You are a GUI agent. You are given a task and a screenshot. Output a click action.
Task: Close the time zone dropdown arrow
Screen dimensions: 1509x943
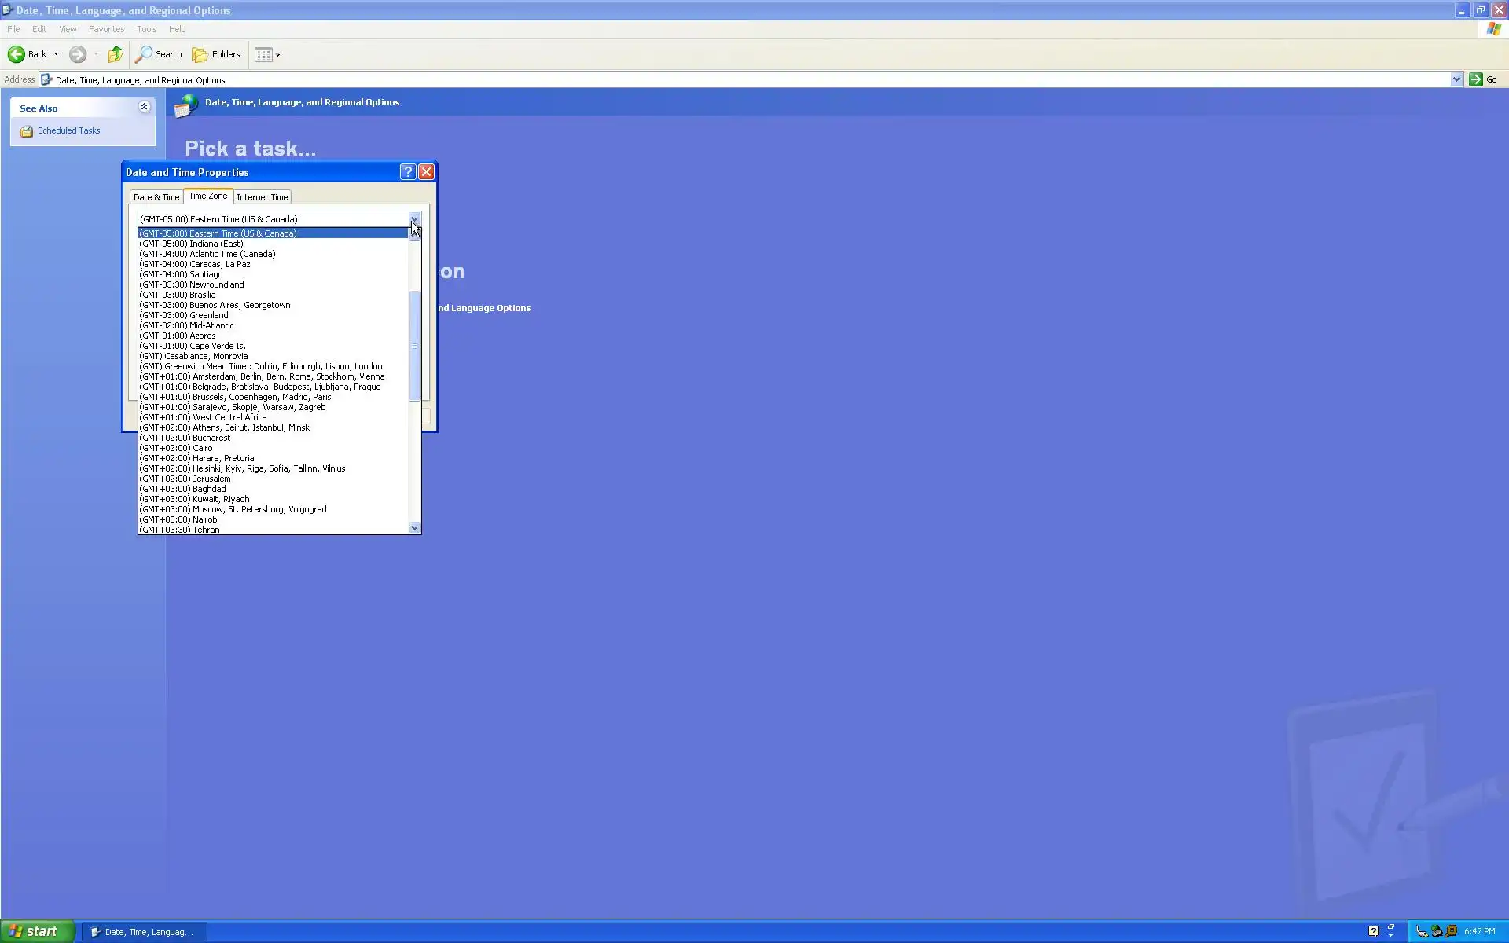(414, 219)
